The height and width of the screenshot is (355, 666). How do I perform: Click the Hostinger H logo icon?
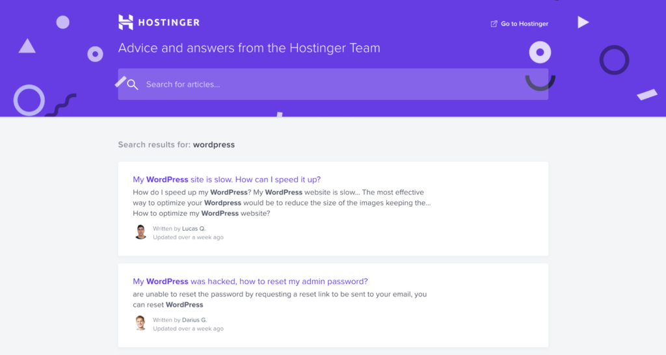[126, 22]
